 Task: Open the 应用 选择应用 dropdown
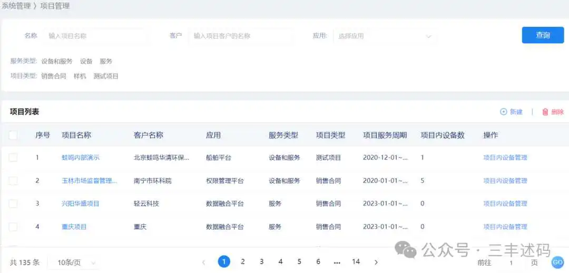pyautogui.click(x=385, y=36)
